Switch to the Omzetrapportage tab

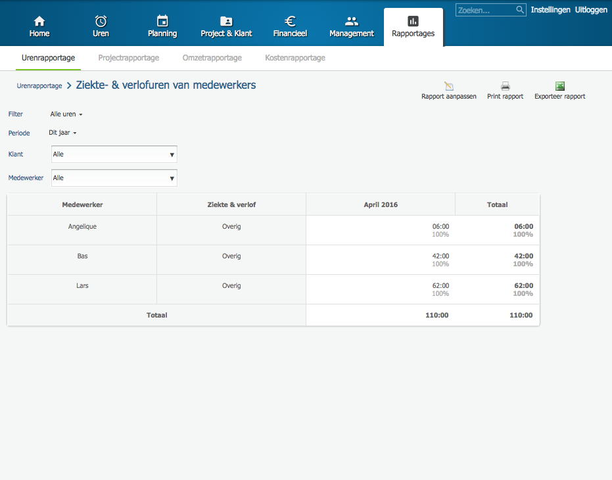tap(212, 58)
